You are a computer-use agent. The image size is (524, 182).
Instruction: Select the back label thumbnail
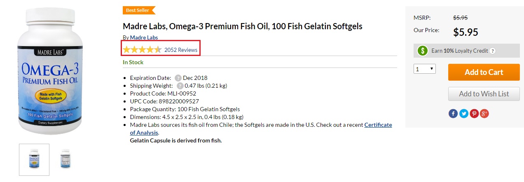(x=66, y=159)
